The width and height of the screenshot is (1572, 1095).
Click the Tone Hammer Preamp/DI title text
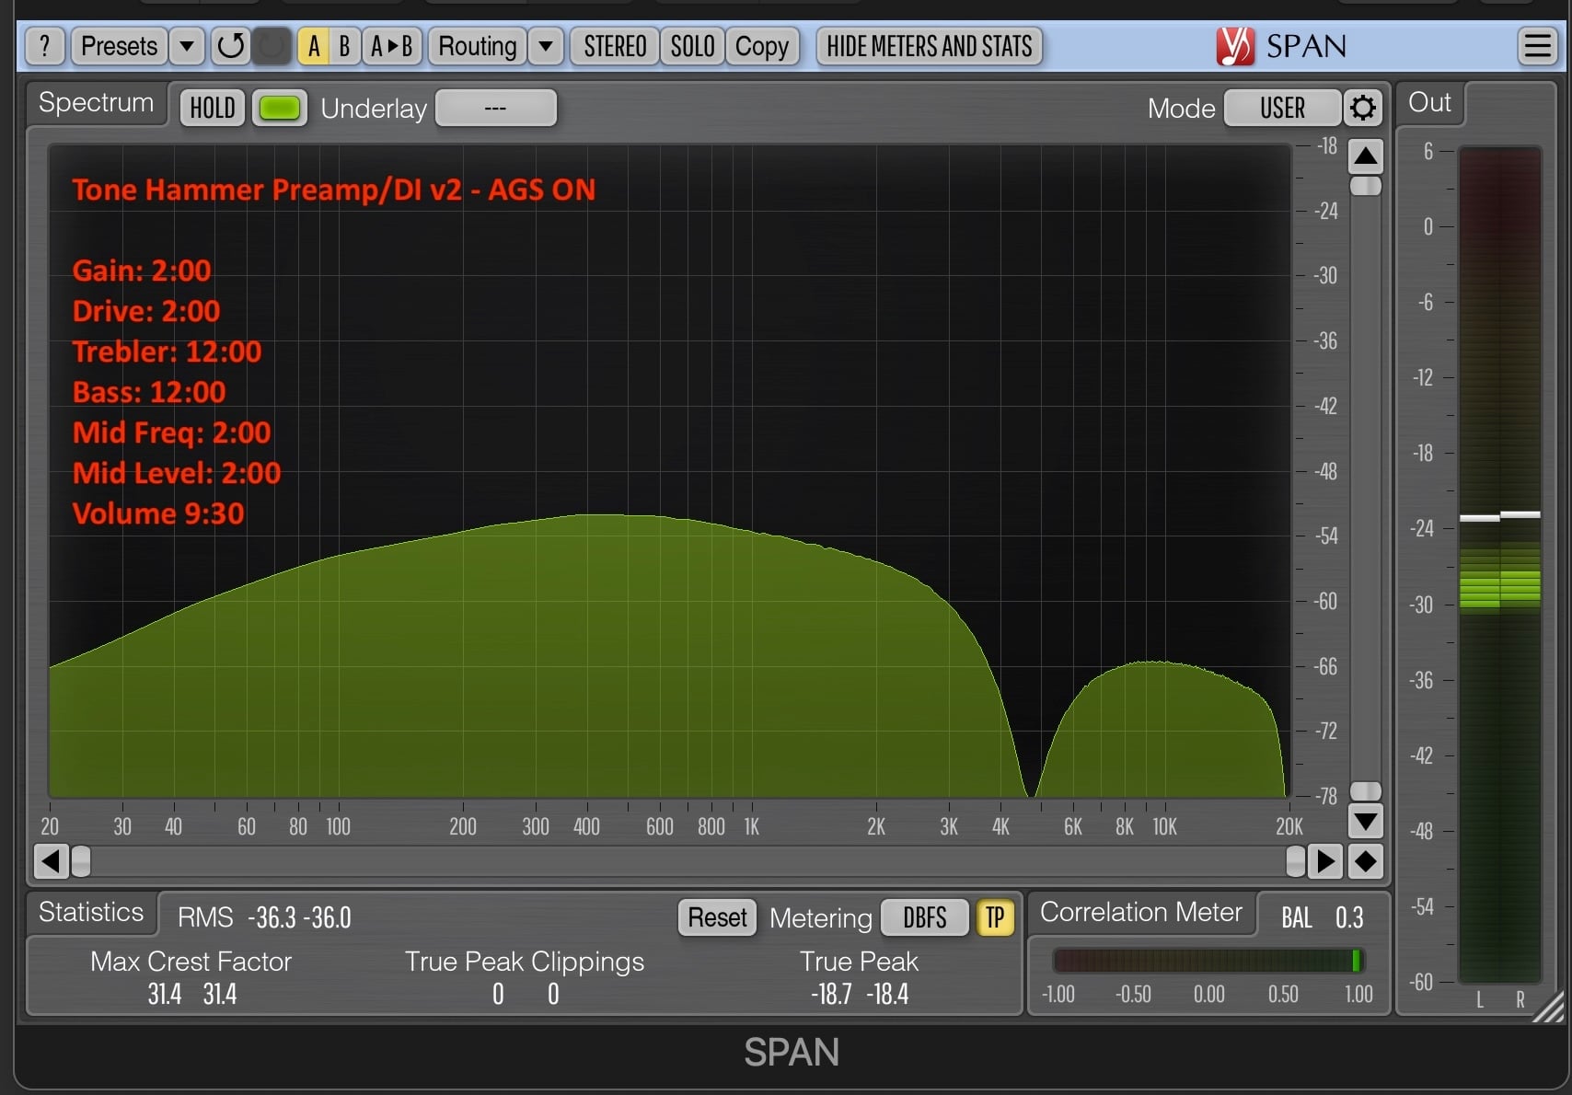[x=334, y=190]
